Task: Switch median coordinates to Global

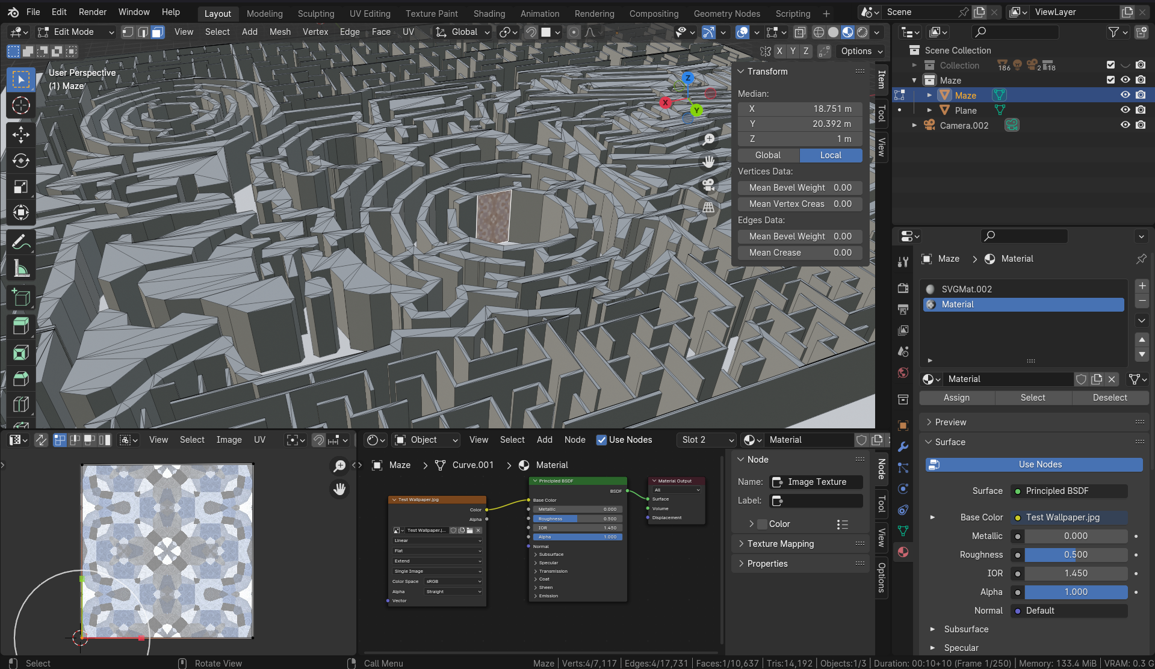Action: click(x=768, y=155)
